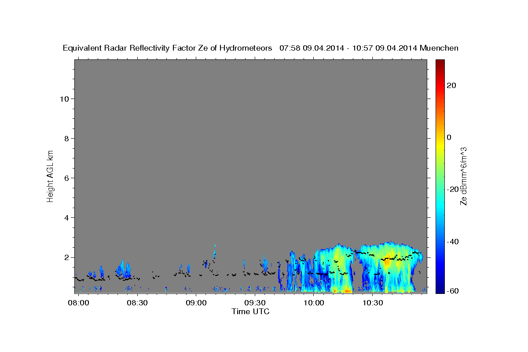Click the height axis label '6'
Screen dimensions: 528x352
[66, 178]
